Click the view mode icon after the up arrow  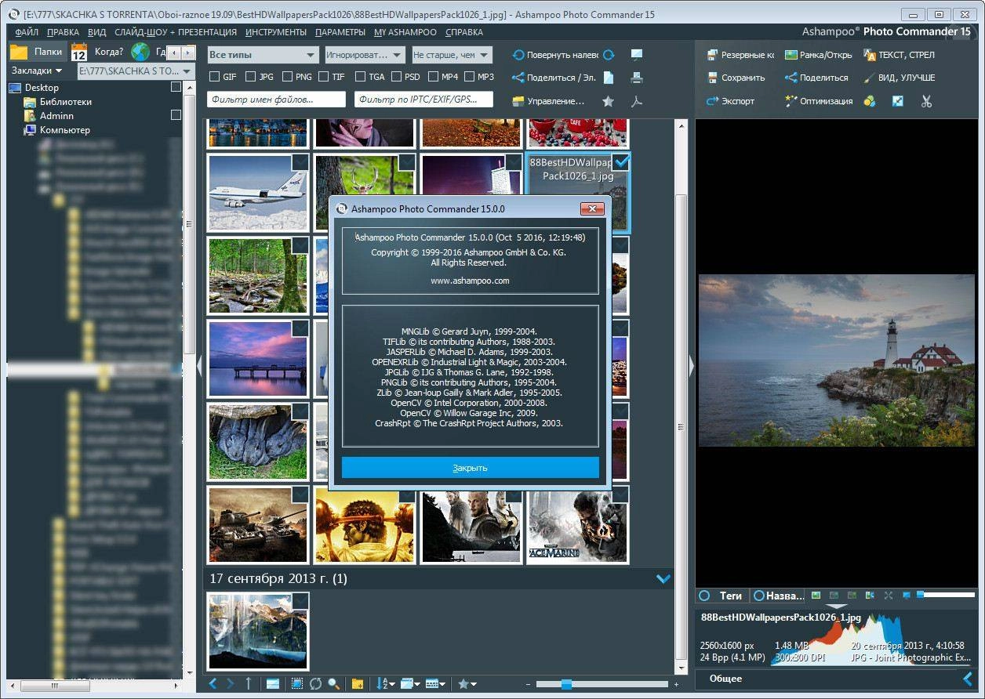(272, 683)
